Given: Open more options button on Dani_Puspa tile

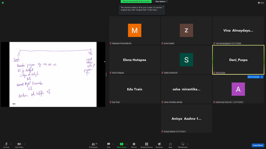Looking at the screenshot, I should [262, 77].
